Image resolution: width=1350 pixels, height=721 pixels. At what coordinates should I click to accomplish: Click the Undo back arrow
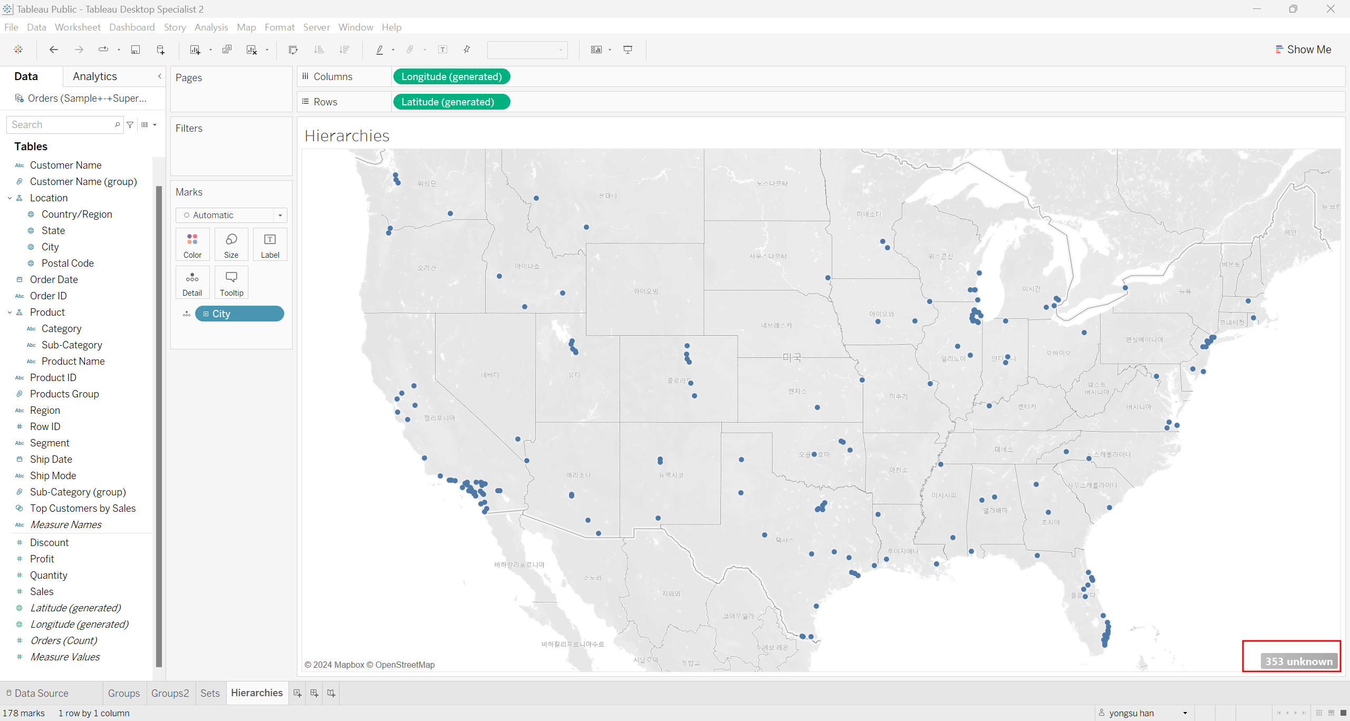click(53, 50)
